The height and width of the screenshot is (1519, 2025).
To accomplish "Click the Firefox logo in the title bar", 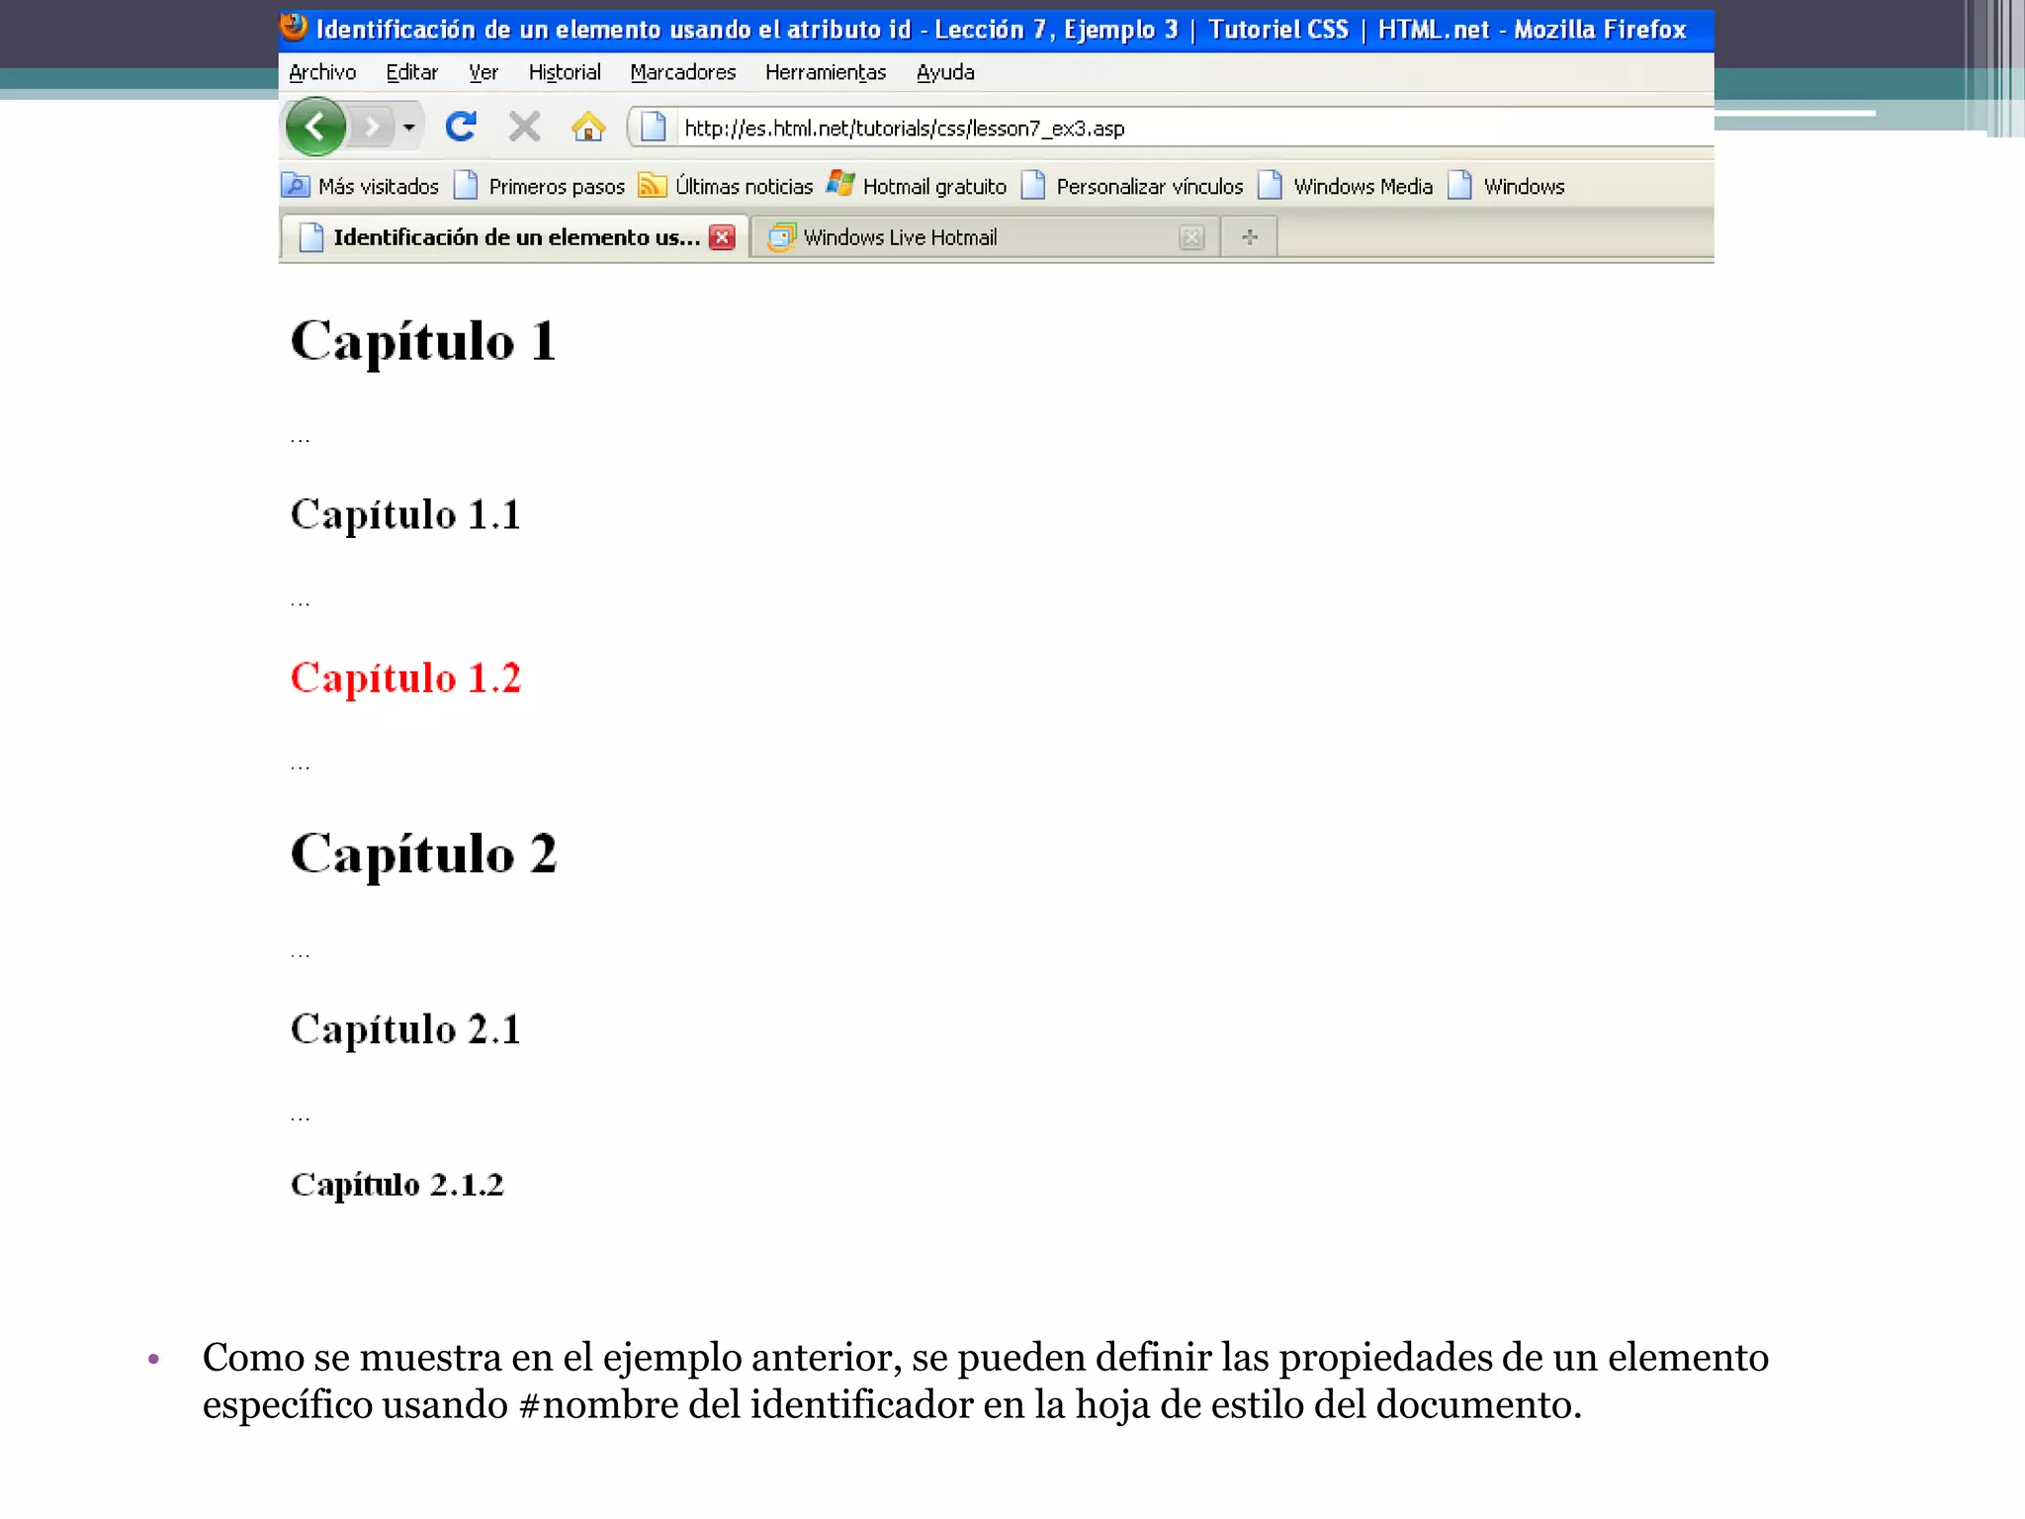I will pyautogui.click(x=294, y=27).
